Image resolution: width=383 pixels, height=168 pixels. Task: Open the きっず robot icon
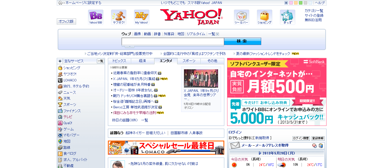tap(288, 17)
